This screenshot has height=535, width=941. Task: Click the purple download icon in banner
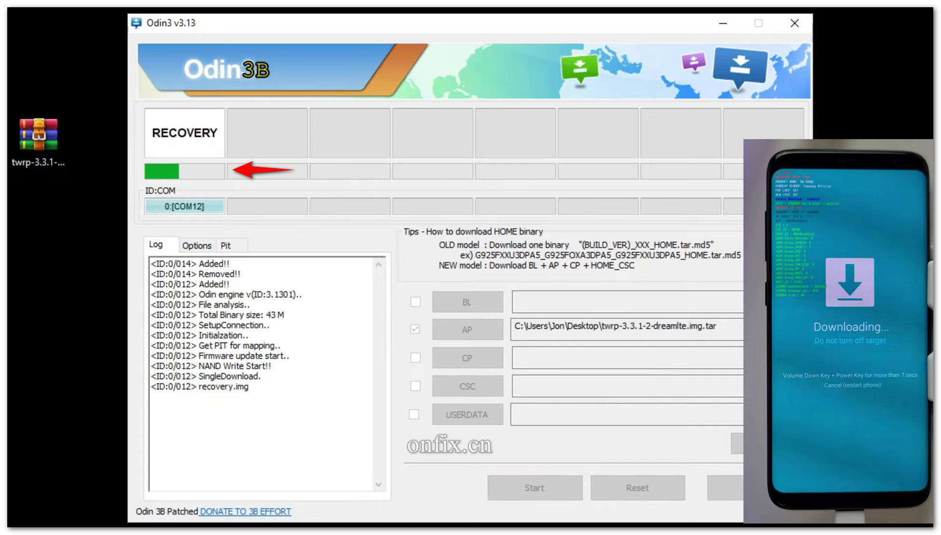[x=694, y=62]
